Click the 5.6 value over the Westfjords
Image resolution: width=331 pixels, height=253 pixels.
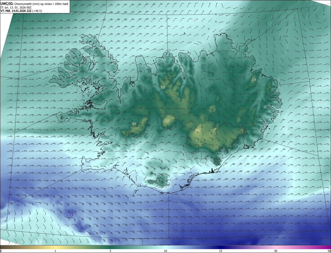79,65
